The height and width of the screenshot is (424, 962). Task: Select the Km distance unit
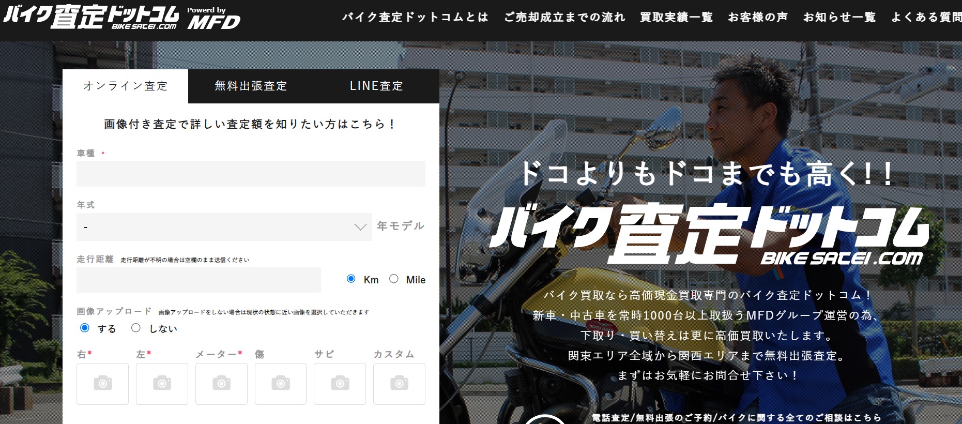pos(351,279)
